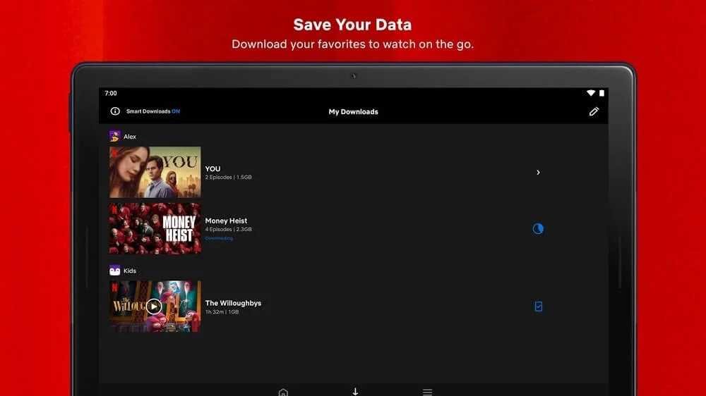The height and width of the screenshot is (396, 706).
Task: Tap '2 Episodes | 1.5GB' text
Action: [x=228, y=177]
